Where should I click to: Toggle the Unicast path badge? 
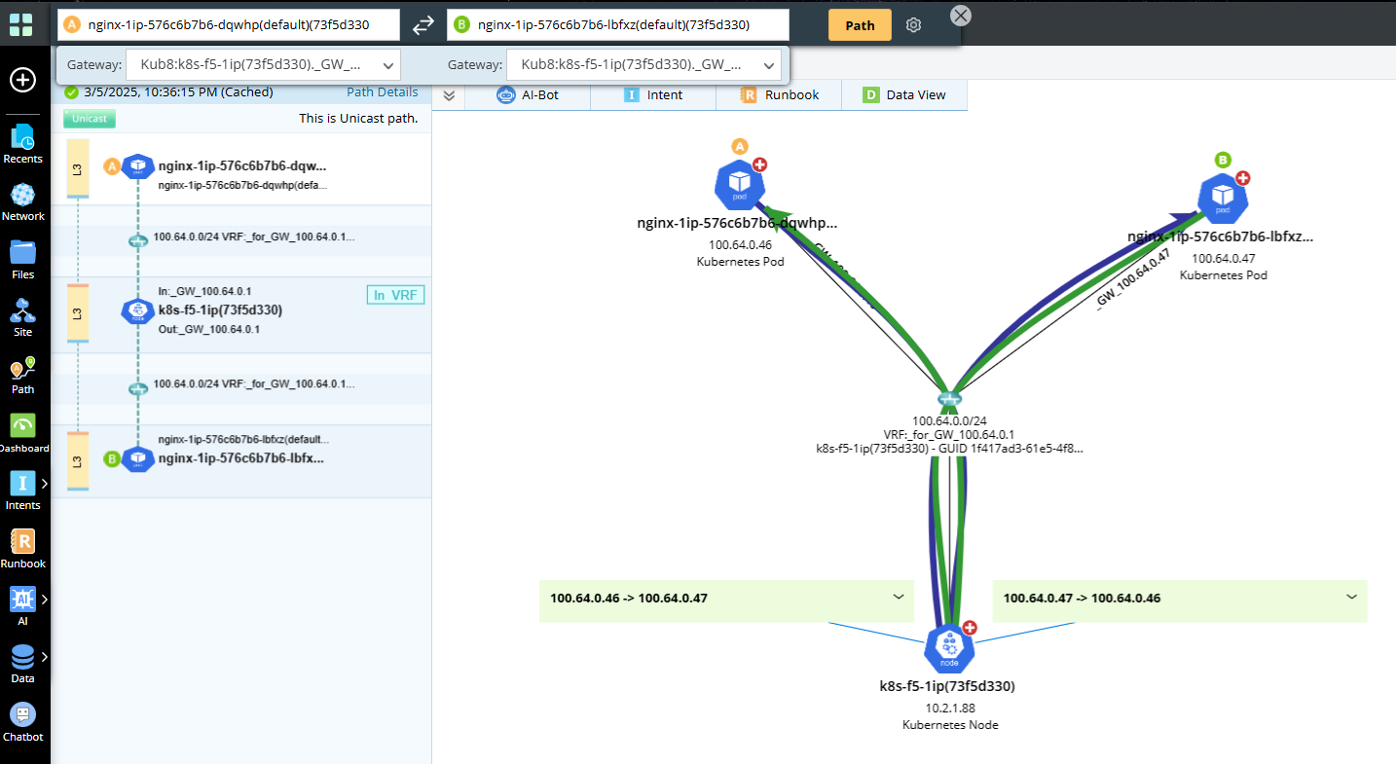click(90, 119)
